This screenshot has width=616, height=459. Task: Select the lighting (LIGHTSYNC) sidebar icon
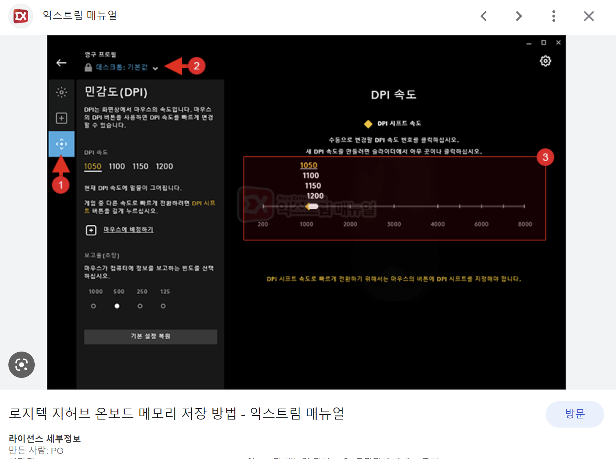[61, 92]
